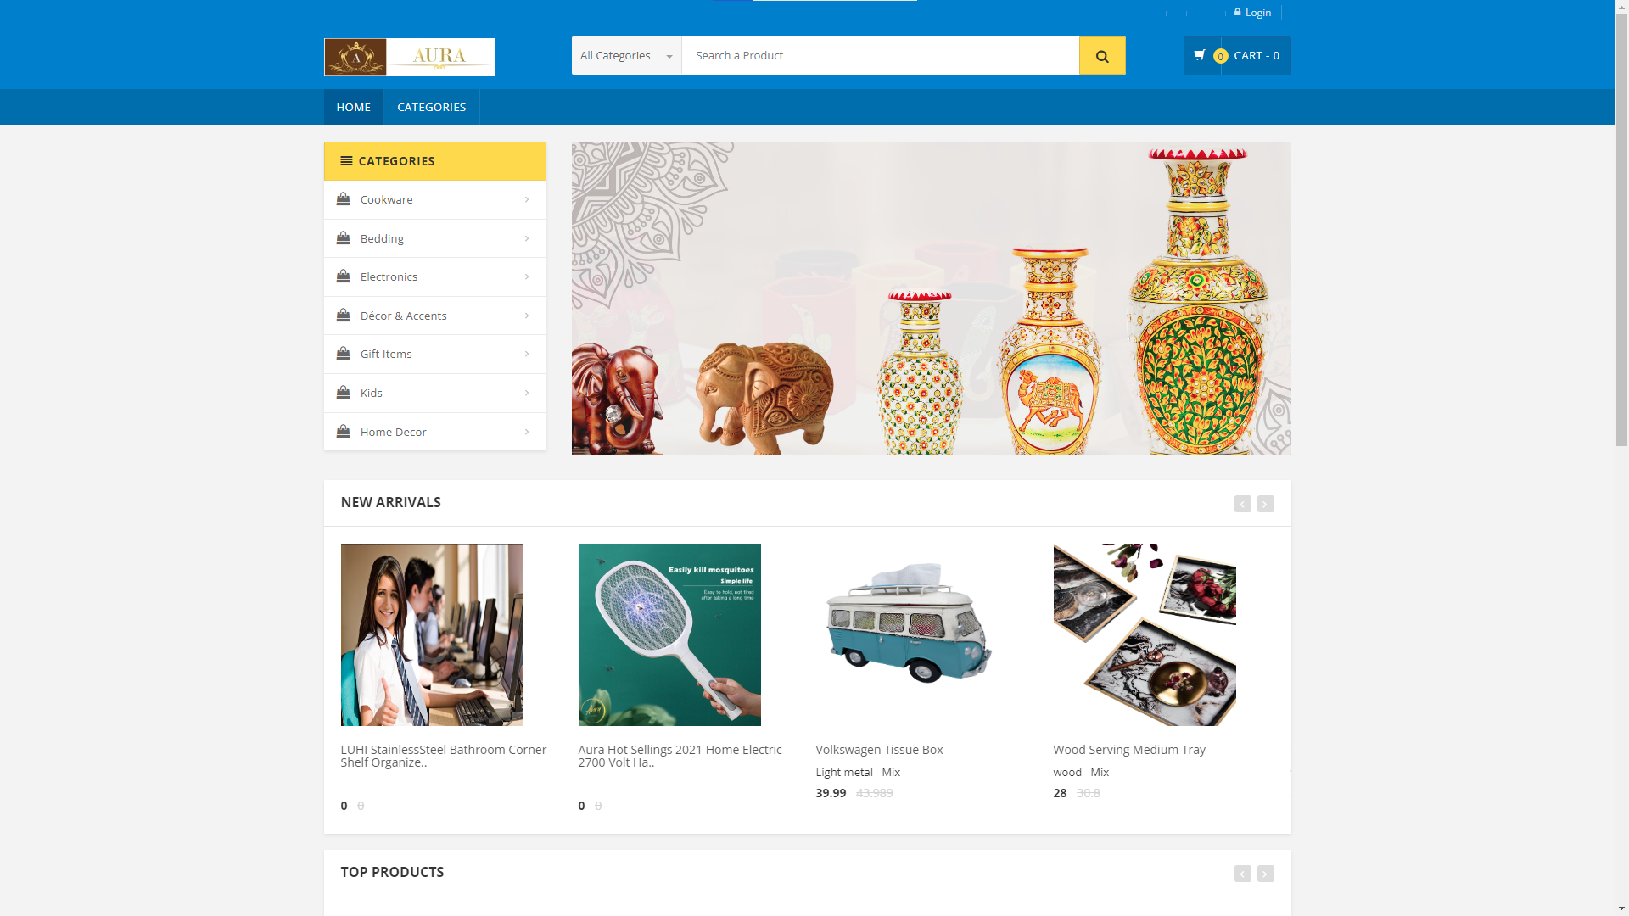Open the shopping cart icon
The height and width of the screenshot is (916, 1629).
coord(1200,55)
